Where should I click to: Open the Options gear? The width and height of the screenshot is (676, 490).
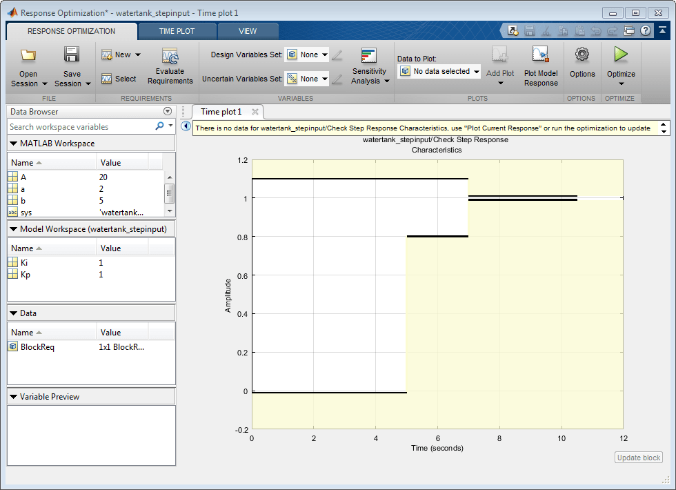point(581,55)
